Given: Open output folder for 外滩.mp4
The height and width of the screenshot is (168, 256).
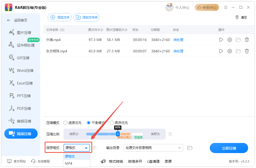Looking at the screenshot, I should (x=238, y=40).
